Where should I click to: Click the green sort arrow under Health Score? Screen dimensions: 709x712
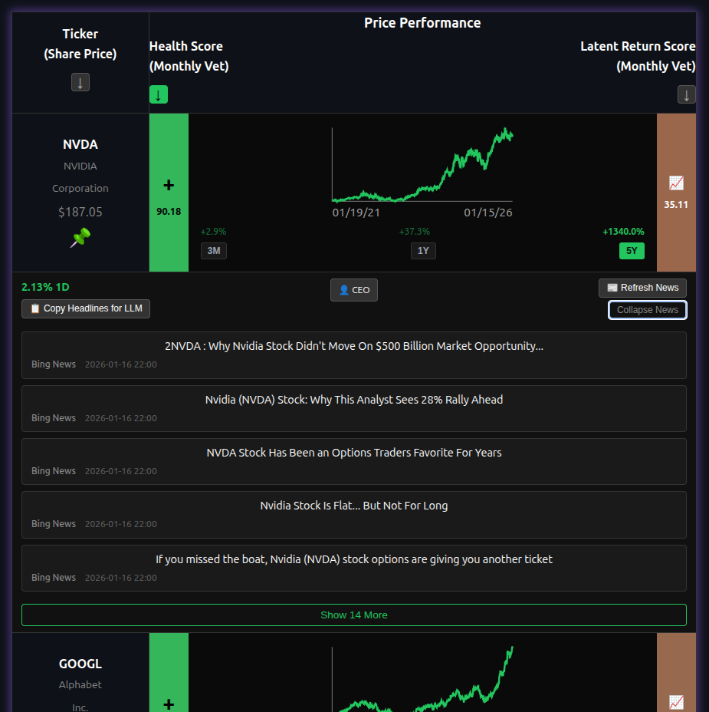158,94
